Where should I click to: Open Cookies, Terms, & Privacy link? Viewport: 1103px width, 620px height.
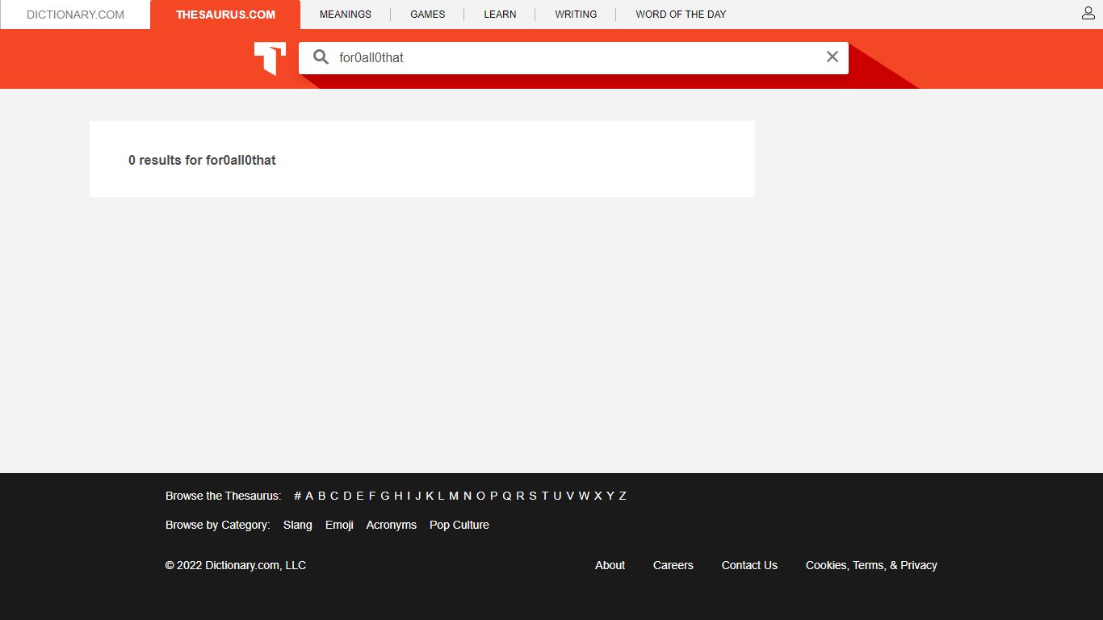tap(871, 565)
